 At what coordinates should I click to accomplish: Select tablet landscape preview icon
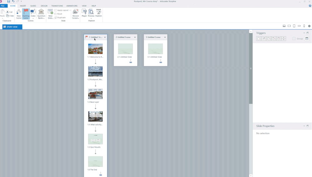click(289, 26)
